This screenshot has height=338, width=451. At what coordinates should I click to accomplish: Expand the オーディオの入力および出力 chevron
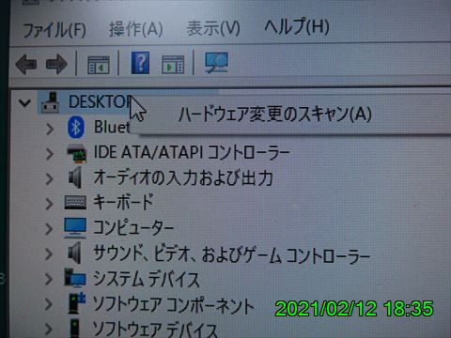click(49, 178)
